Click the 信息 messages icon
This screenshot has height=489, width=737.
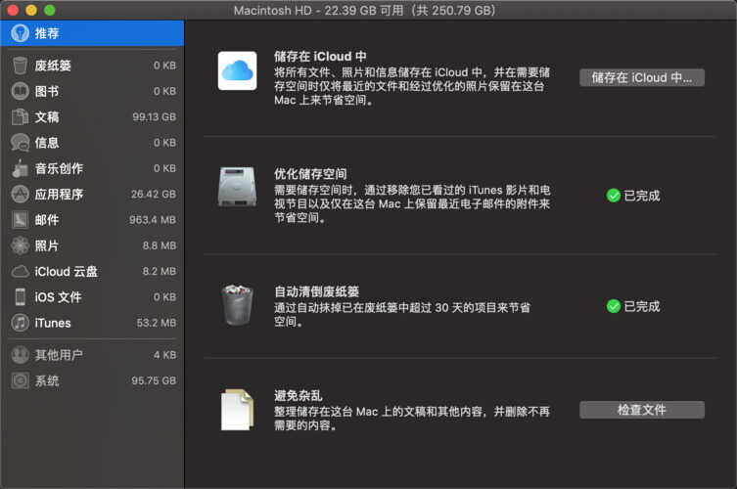click(20, 143)
